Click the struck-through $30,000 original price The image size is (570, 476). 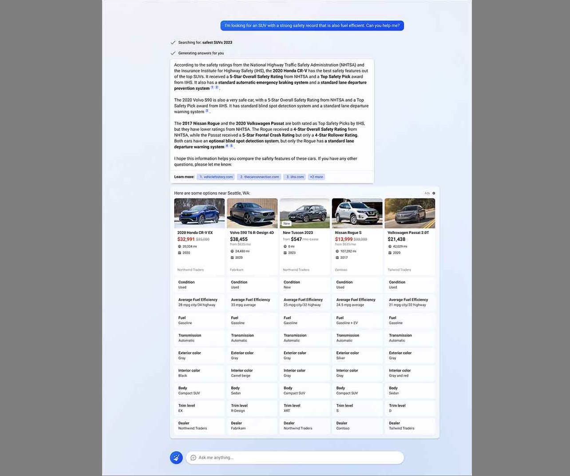(x=360, y=239)
